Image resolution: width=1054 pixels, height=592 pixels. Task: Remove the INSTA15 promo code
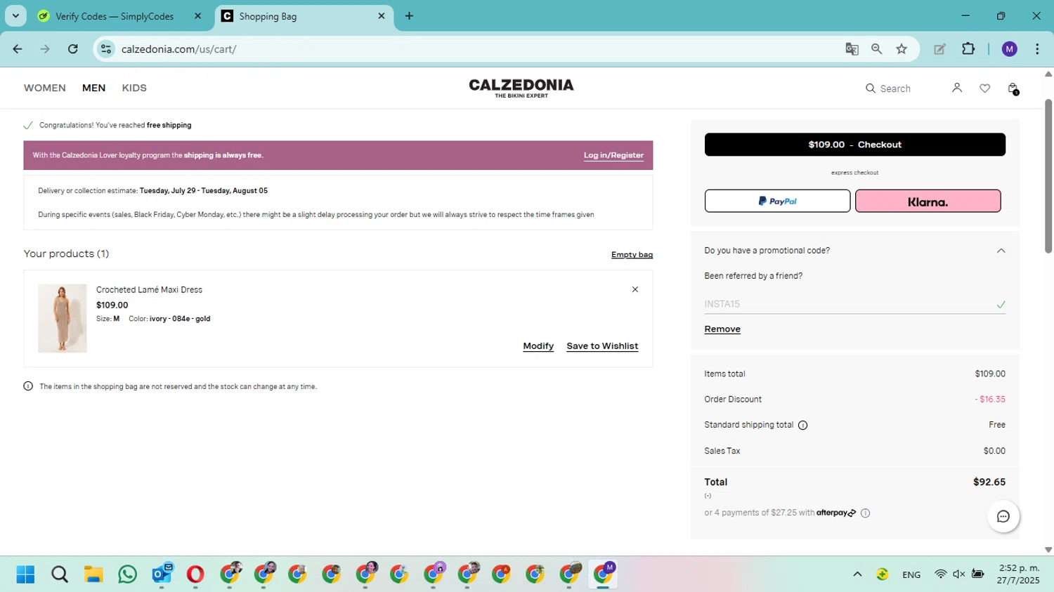(722, 329)
